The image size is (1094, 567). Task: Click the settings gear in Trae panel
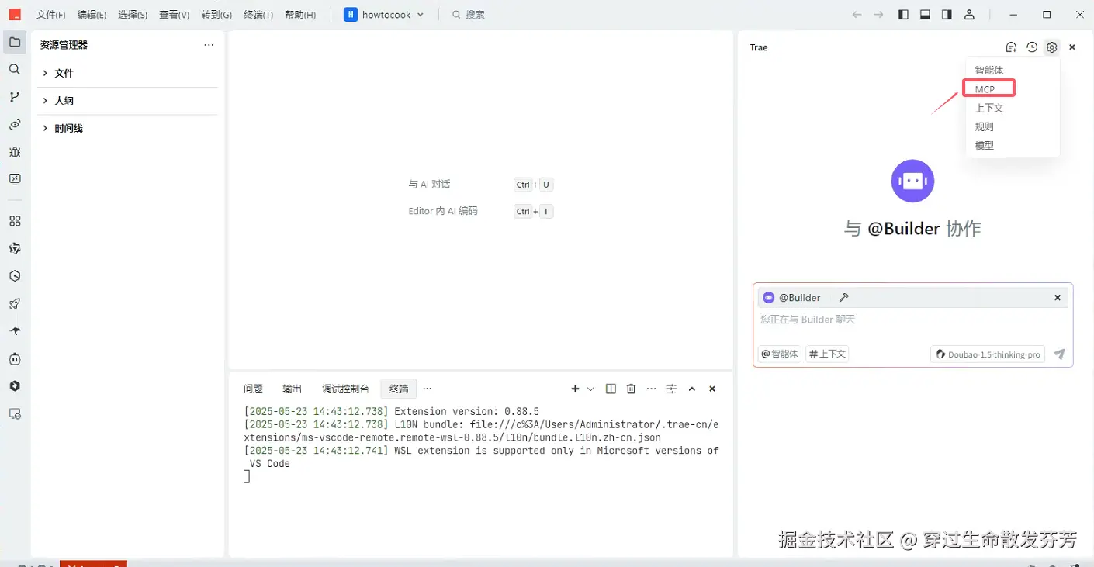pos(1051,47)
